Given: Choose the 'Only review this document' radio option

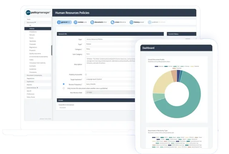Looking at the screenshot, I should click(x=64, y=88).
